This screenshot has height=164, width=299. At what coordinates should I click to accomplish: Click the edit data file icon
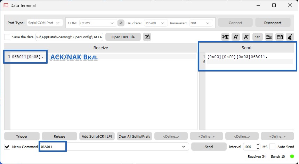147,37
